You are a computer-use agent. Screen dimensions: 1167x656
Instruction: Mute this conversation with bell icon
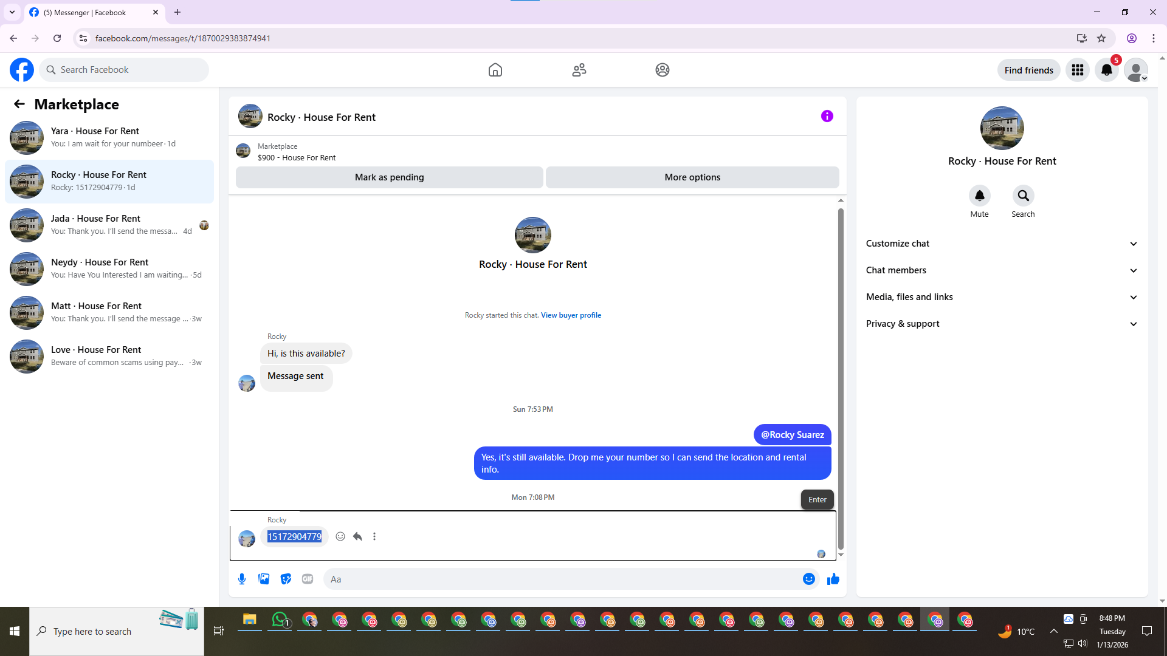pos(979,196)
